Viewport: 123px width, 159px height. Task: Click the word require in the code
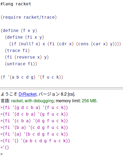tap(12, 17)
